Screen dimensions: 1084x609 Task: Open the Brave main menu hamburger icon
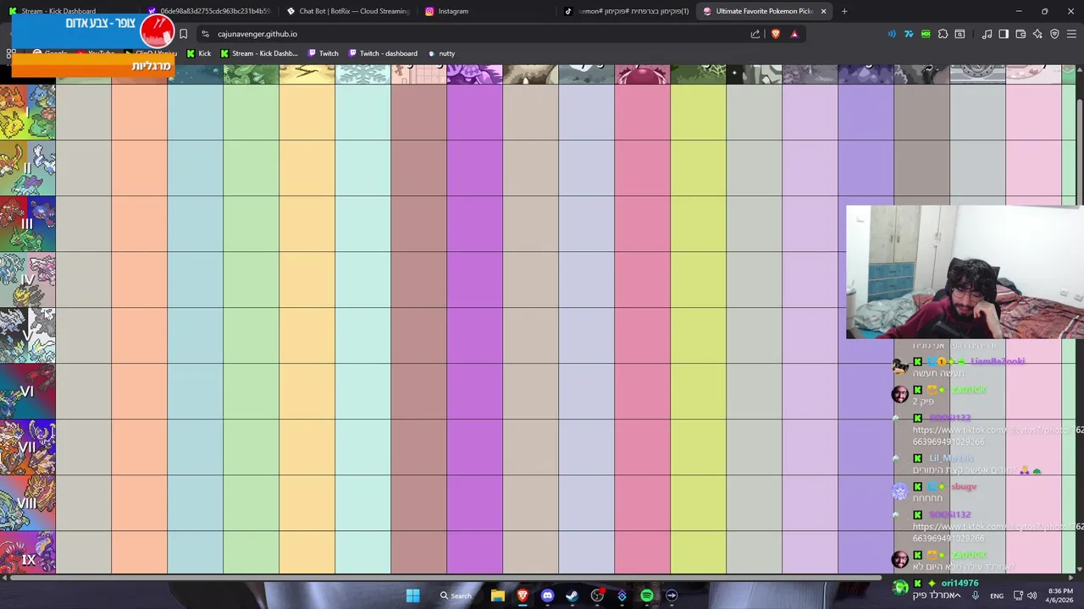1071,34
